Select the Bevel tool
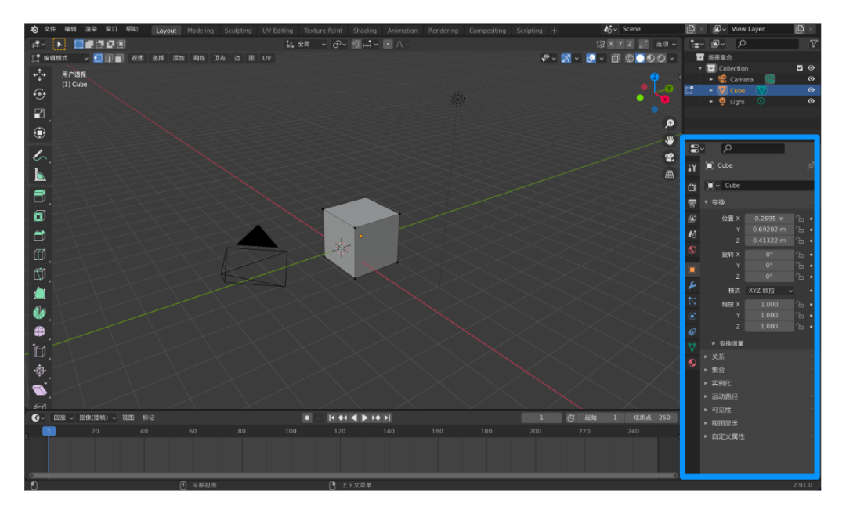 click(39, 235)
